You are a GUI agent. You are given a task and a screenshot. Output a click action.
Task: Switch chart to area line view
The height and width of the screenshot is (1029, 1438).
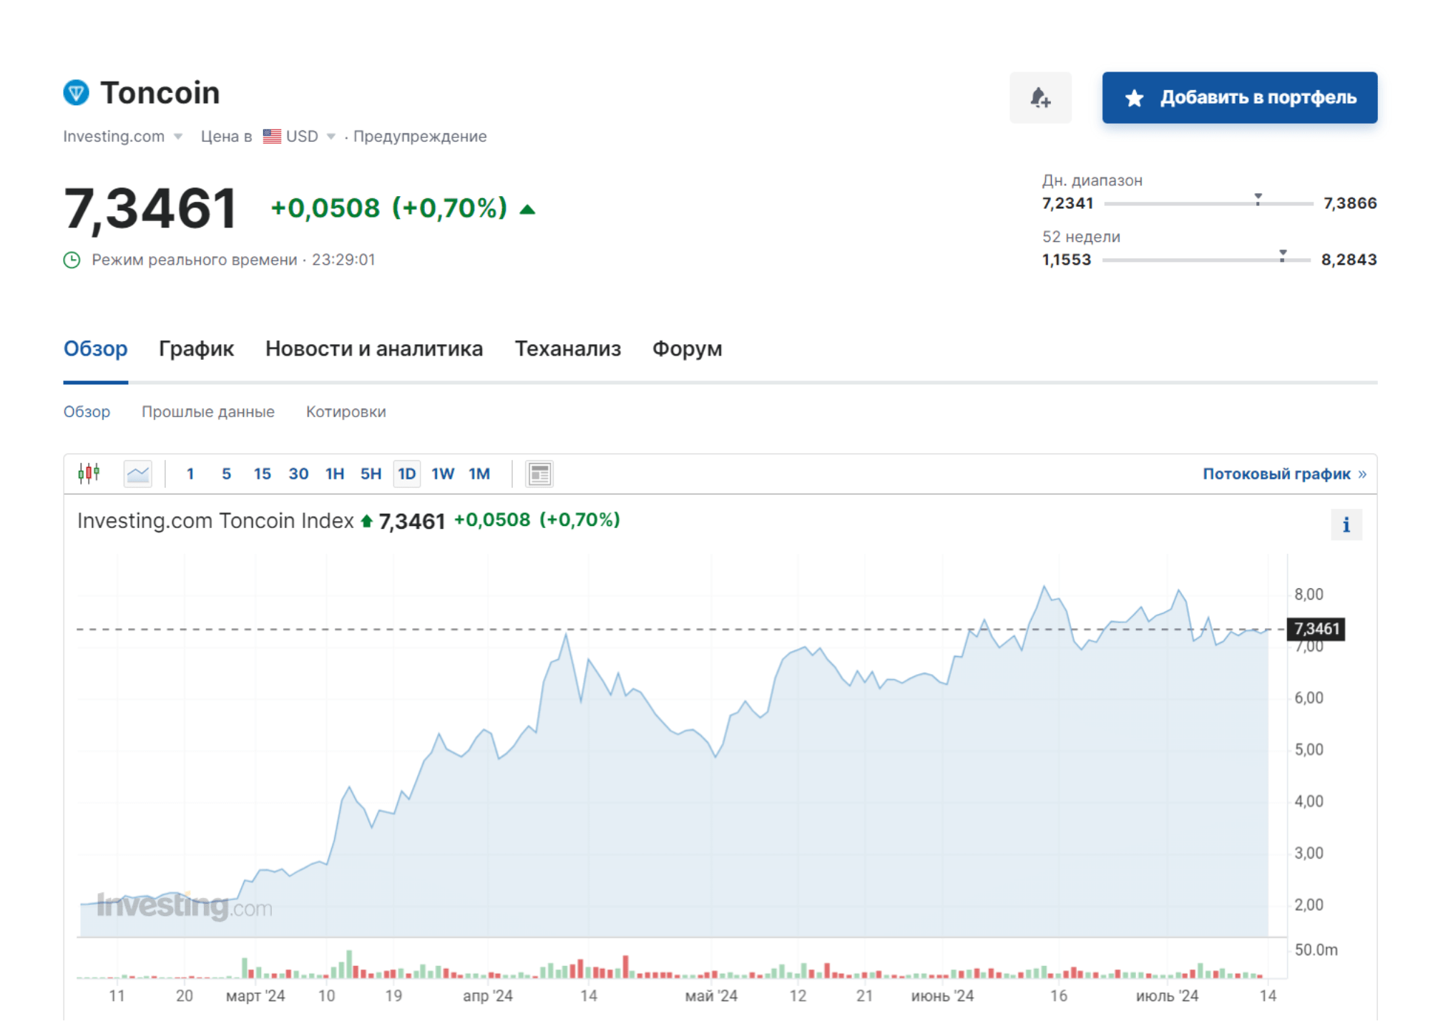[x=137, y=473]
